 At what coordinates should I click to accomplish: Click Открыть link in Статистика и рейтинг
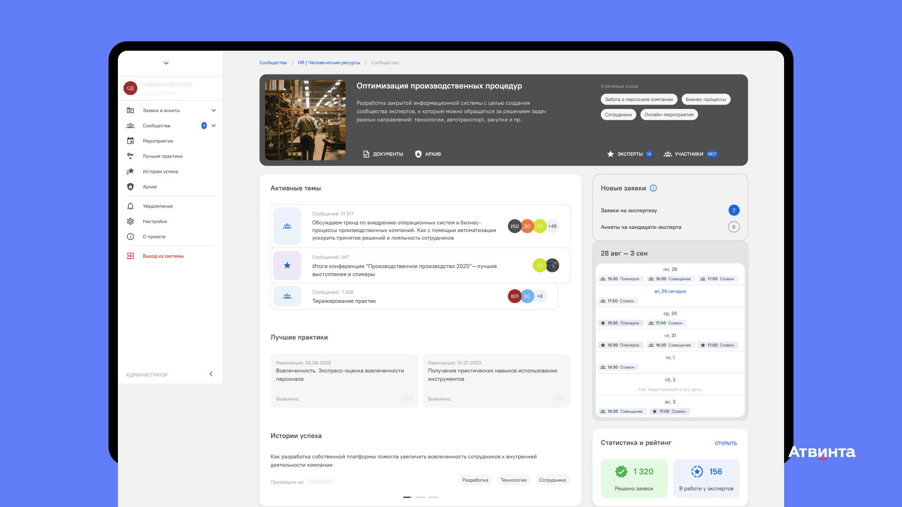pyautogui.click(x=725, y=443)
